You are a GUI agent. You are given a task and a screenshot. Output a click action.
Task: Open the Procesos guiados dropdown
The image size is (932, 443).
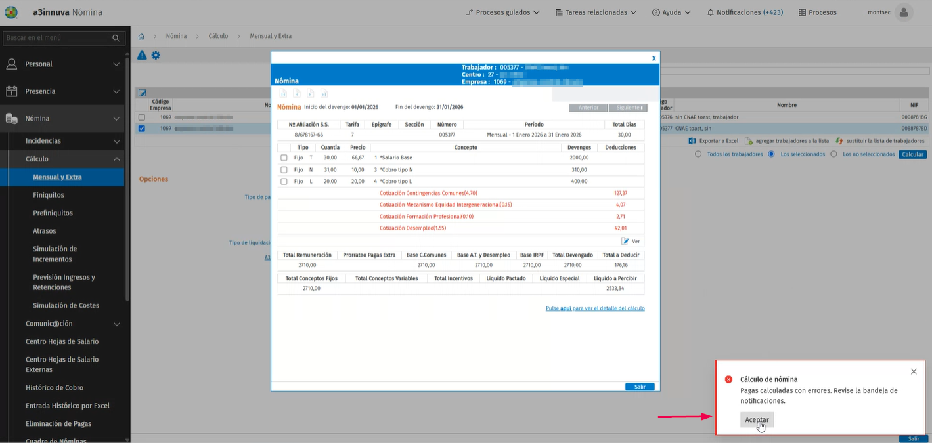pos(502,12)
